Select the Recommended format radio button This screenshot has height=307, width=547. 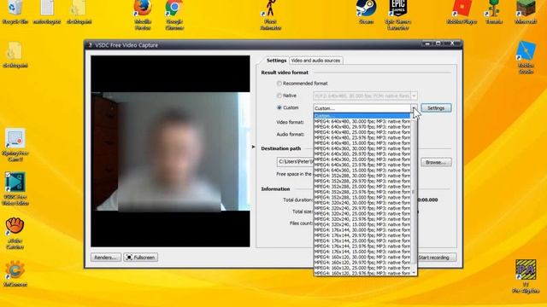point(279,84)
